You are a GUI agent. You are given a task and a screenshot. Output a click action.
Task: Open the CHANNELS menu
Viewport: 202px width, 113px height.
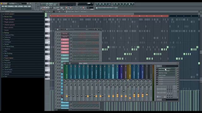pyautogui.click(x=11, y=6)
